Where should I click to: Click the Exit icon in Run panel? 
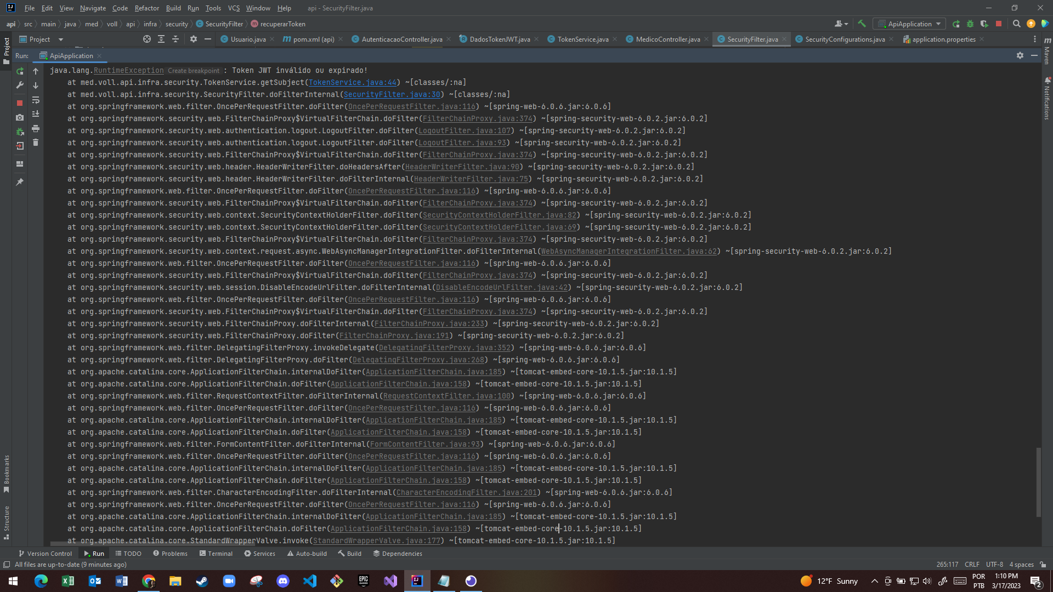tap(20, 146)
